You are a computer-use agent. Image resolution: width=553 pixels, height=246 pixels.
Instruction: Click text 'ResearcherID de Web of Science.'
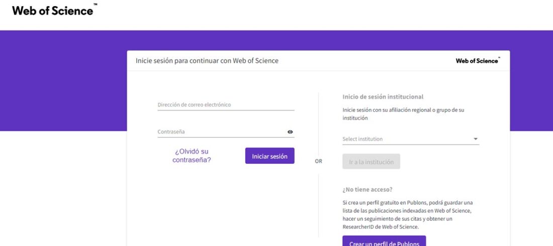(381, 227)
